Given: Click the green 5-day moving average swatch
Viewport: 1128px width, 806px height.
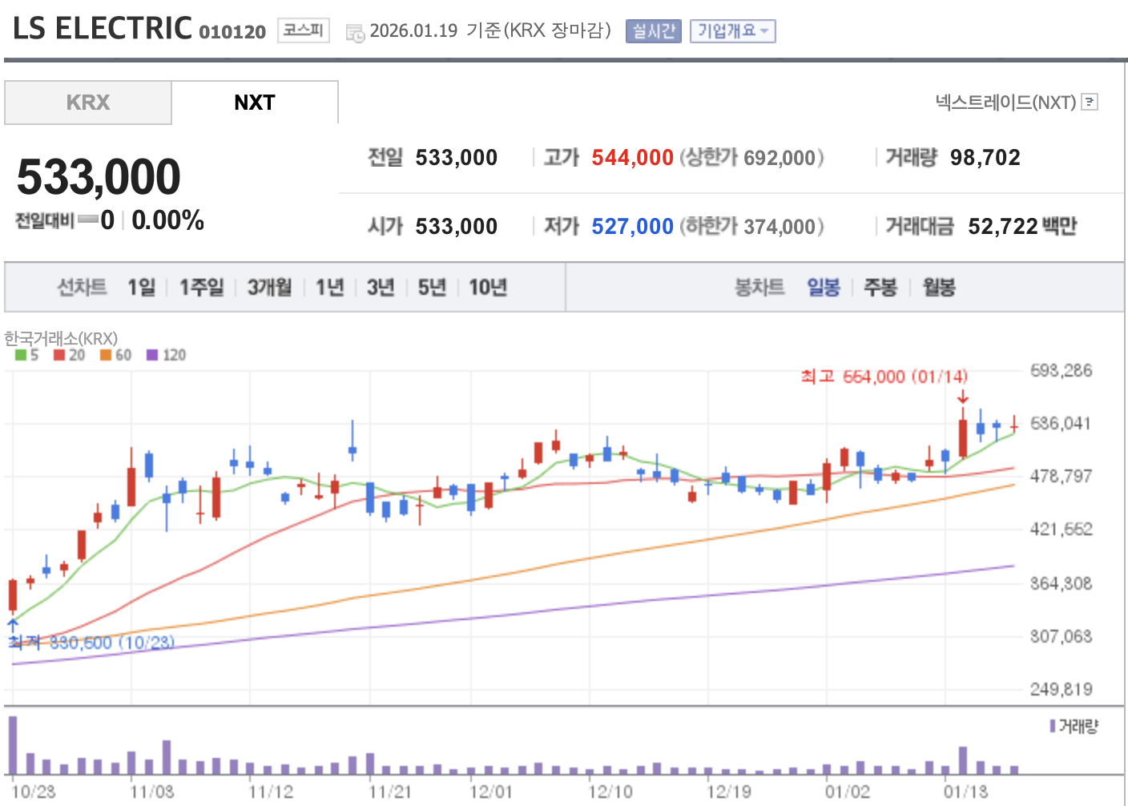Looking at the screenshot, I should pos(21,355).
